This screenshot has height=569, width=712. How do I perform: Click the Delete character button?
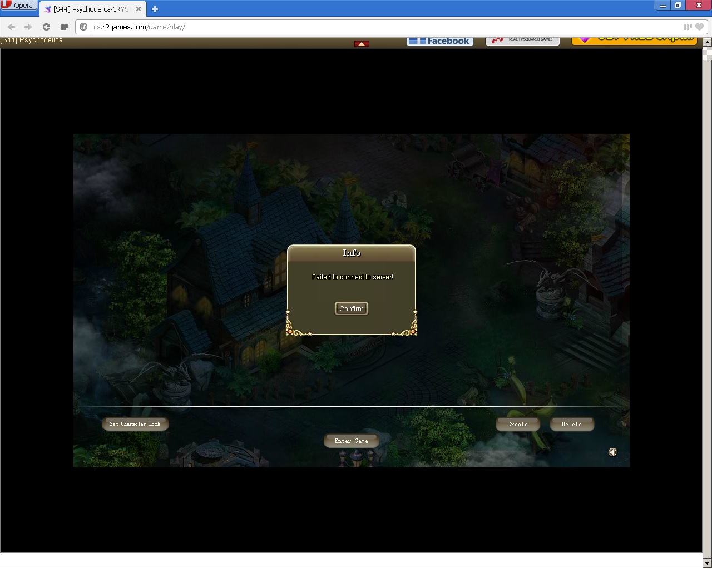[x=571, y=424]
